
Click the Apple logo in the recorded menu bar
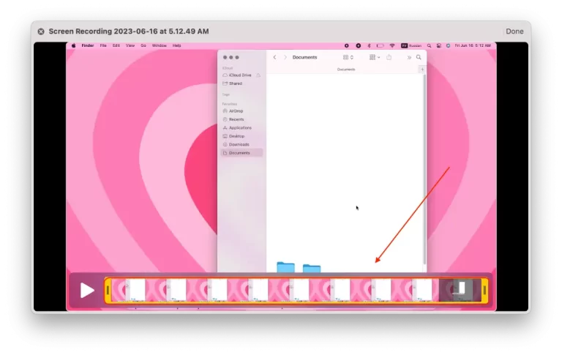74,45
